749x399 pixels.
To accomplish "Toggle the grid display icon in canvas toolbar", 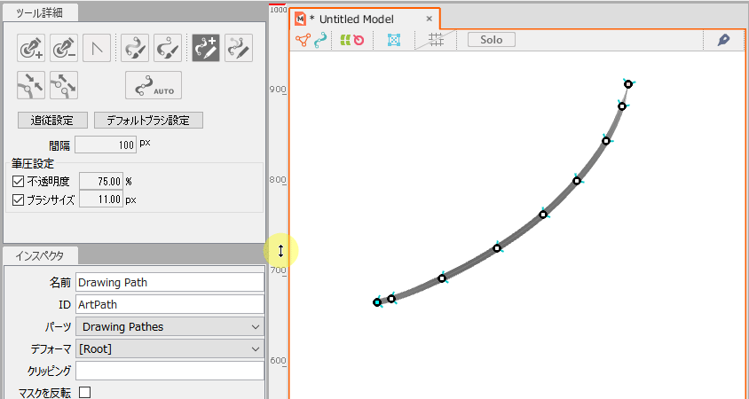I will [436, 40].
